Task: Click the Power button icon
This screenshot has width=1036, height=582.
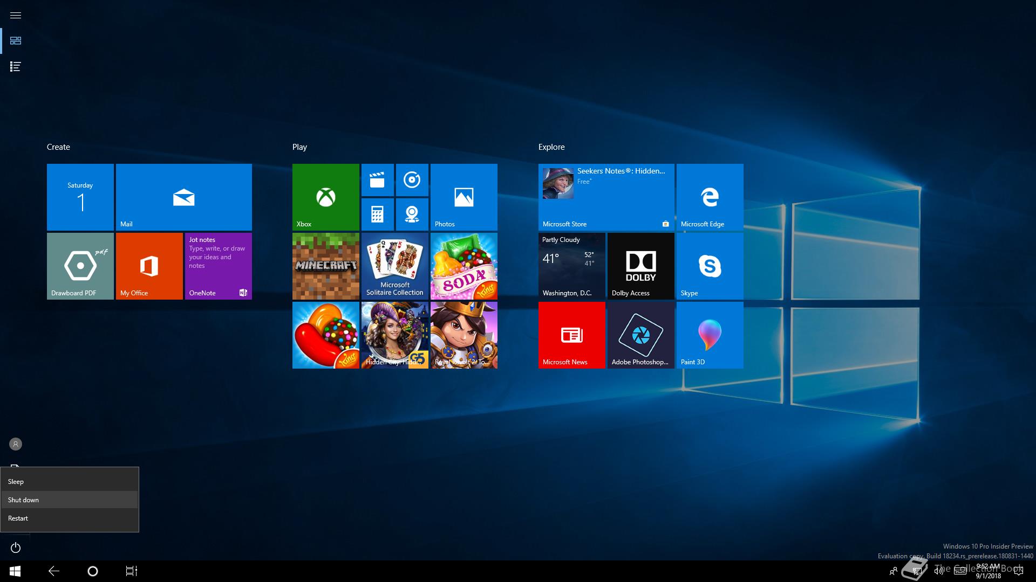Action: pos(16,548)
